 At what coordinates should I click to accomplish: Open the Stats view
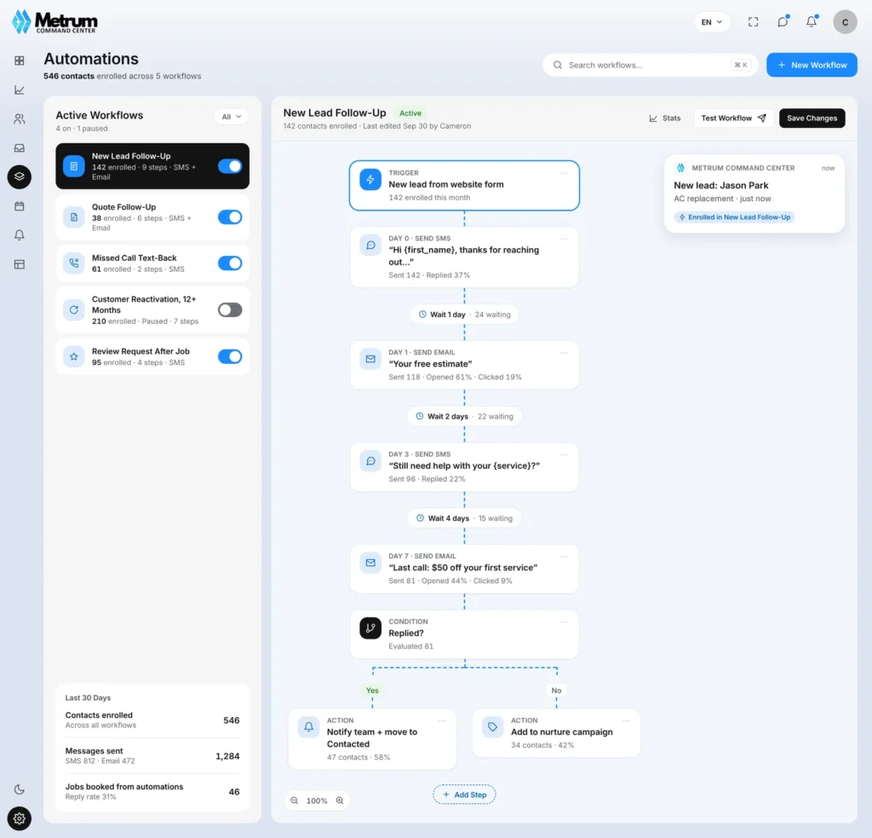pos(665,118)
